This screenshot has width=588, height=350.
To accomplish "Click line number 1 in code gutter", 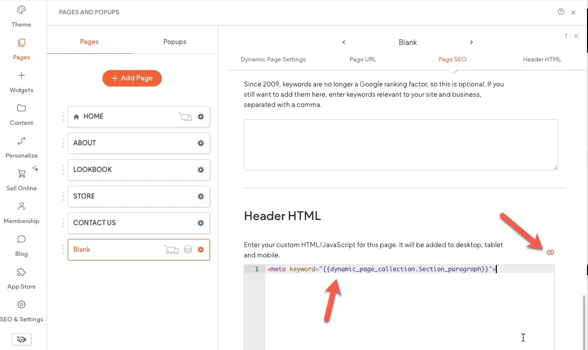I will click(x=257, y=269).
